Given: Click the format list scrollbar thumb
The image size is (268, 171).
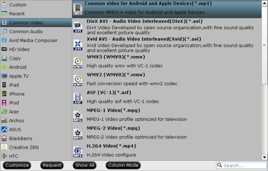Looking at the screenshot, I should (x=264, y=45).
